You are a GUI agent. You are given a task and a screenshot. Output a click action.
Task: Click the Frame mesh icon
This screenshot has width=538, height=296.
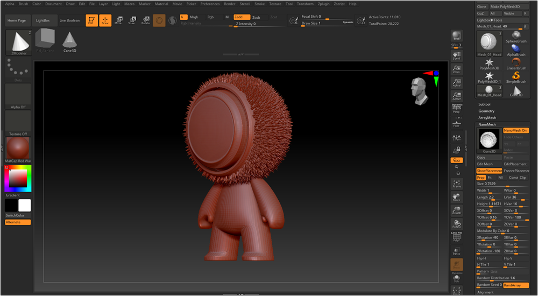pos(456,184)
